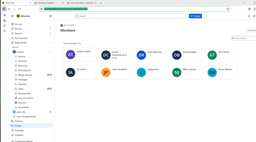Collapse the sidebar with the panel icon
This screenshot has height=142, width=256.
pyautogui.click(x=51, y=16)
